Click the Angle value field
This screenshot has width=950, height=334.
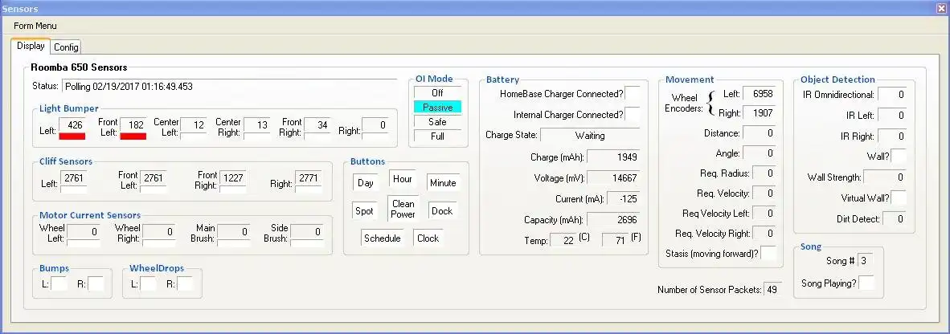click(759, 153)
